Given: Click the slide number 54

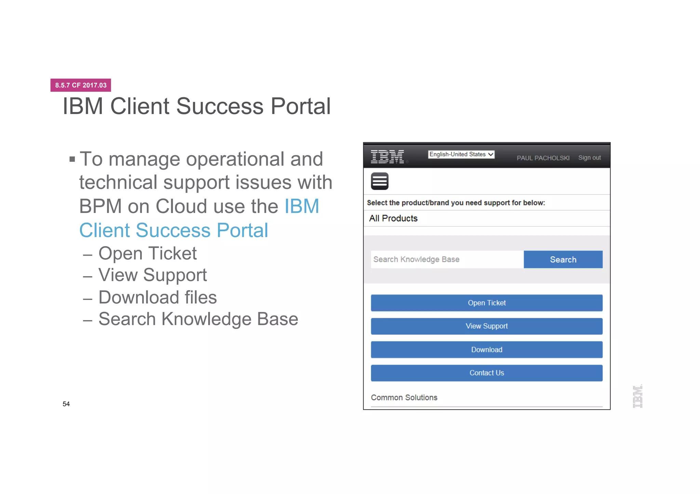Looking at the screenshot, I should coord(66,404).
